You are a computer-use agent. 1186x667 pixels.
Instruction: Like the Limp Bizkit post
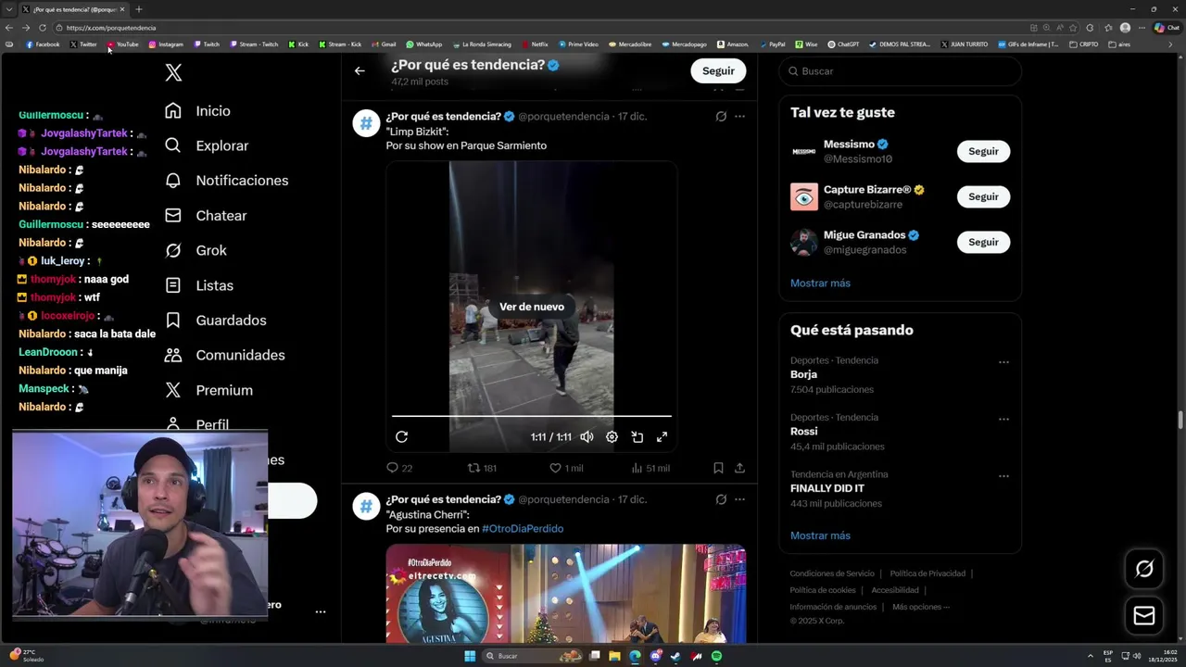coord(566,468)
